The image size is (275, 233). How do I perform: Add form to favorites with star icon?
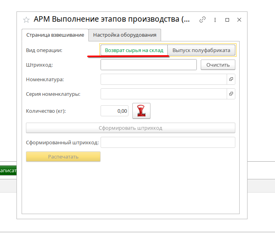(x=26, y=20)
